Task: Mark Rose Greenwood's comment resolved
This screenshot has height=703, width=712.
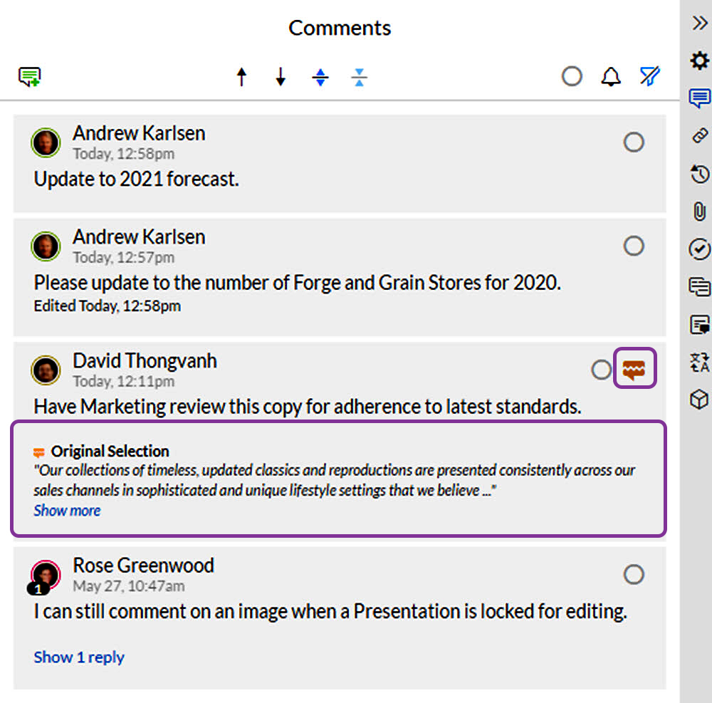Action: tap(634, 574)
